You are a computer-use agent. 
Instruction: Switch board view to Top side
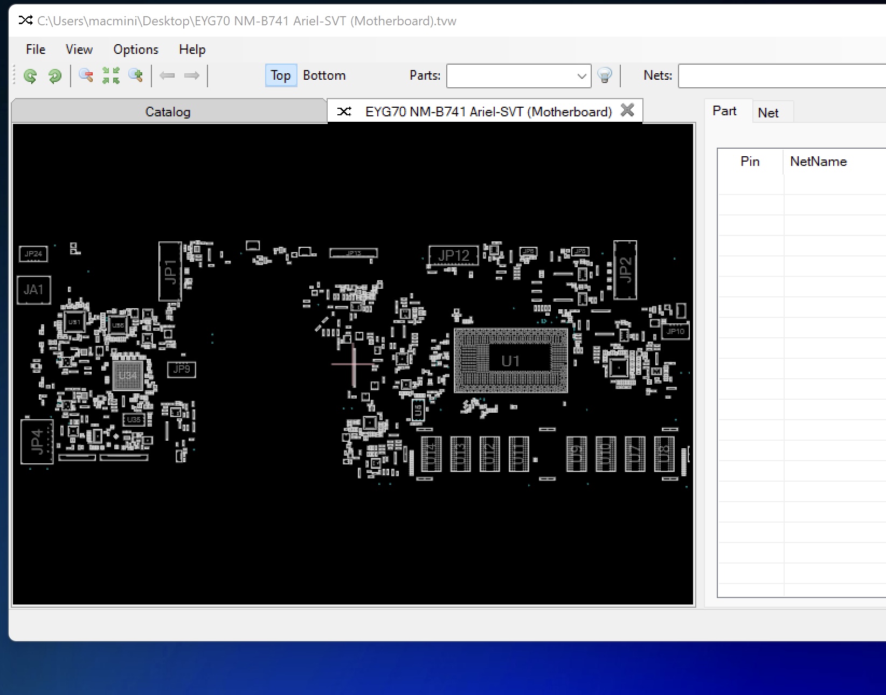click(x=280, y=76)
